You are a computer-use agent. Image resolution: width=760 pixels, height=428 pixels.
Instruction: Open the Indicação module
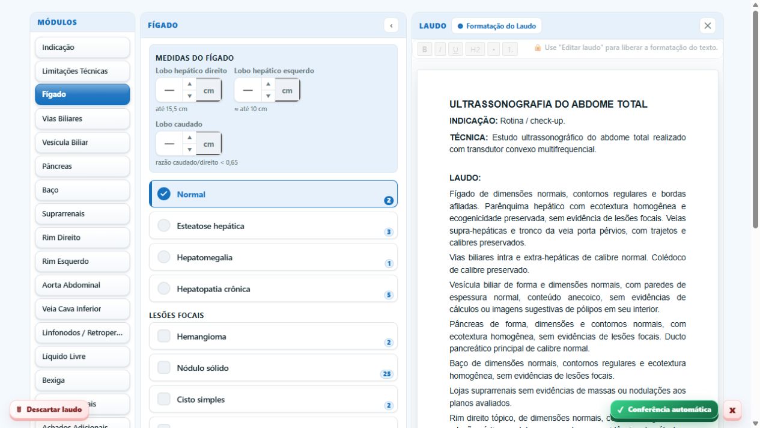pos(82,47)
